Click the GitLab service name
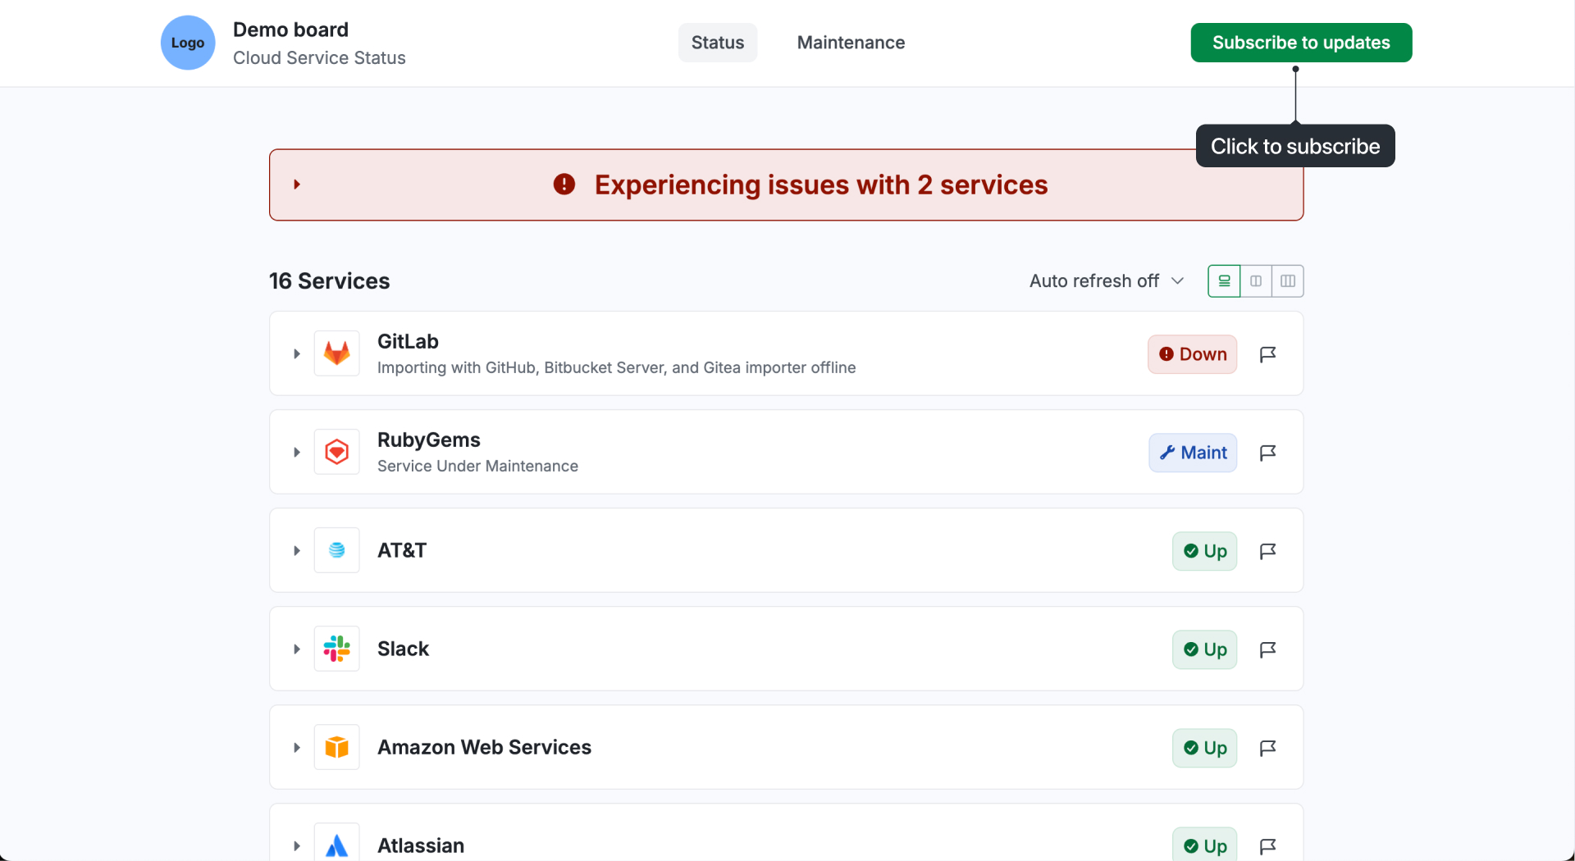Viewport: 1575px width, 861px height. pyautogui.click(x=408, y=341)
